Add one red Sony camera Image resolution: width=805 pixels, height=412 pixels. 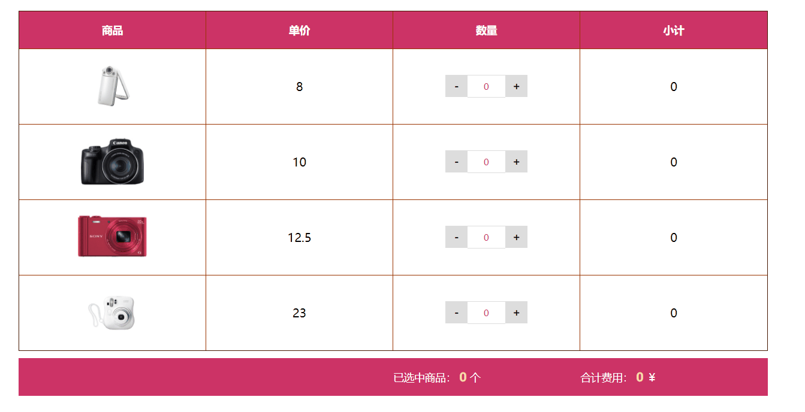coord(516,237)
